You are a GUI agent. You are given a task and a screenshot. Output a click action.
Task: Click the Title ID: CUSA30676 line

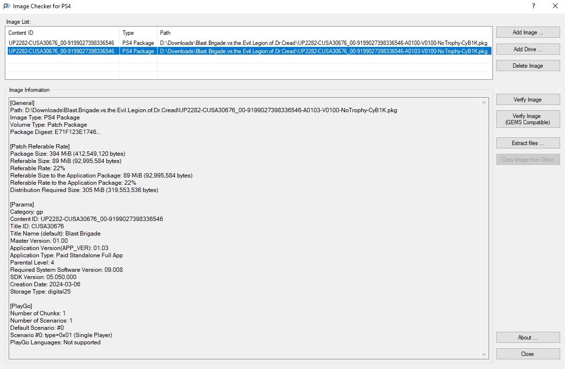coord(37,226)
